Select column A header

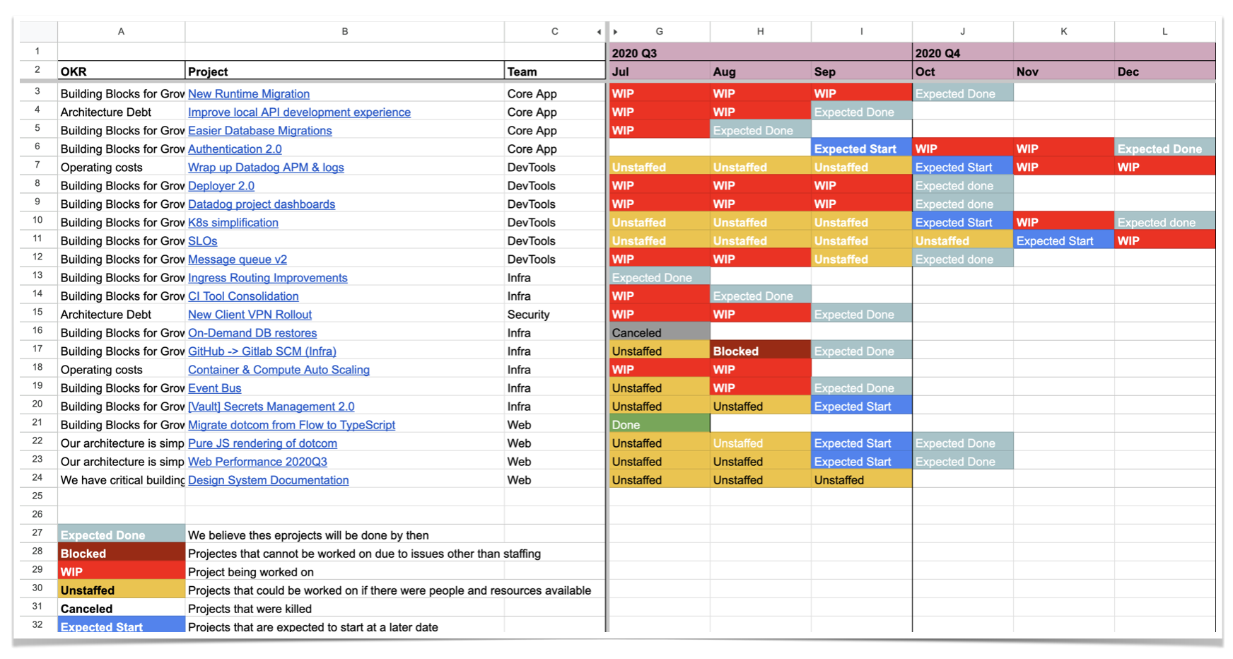point(121,32)
